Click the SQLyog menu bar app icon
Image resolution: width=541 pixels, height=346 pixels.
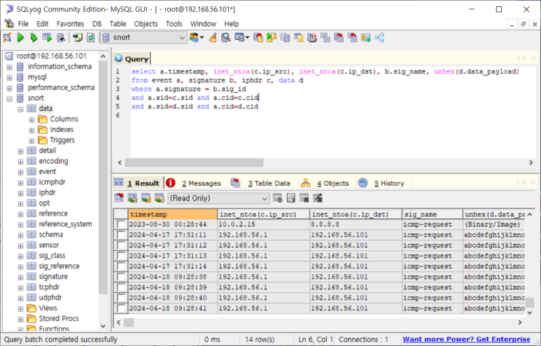(9, 24)
